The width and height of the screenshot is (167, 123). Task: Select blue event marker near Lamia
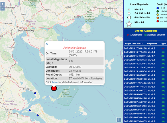(x=30, y=110)
